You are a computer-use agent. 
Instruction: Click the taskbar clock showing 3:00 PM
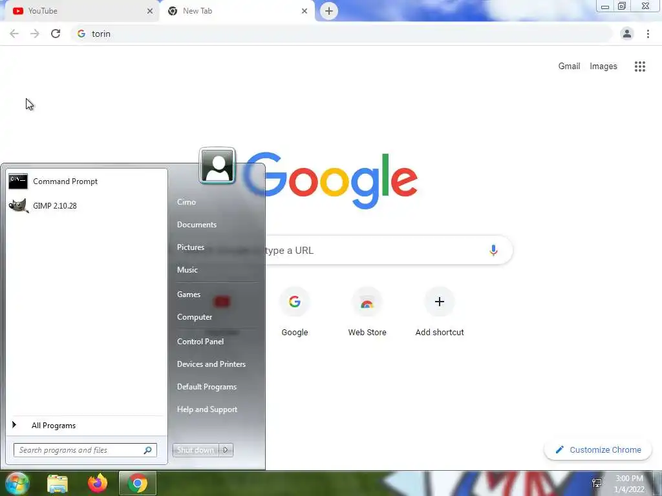click(x=629, y=484)
